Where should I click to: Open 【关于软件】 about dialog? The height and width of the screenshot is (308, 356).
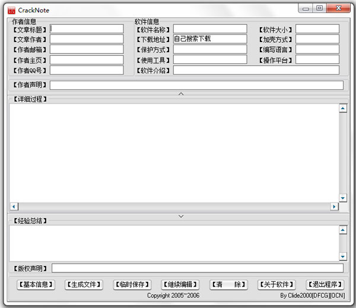tap(276, 285)
